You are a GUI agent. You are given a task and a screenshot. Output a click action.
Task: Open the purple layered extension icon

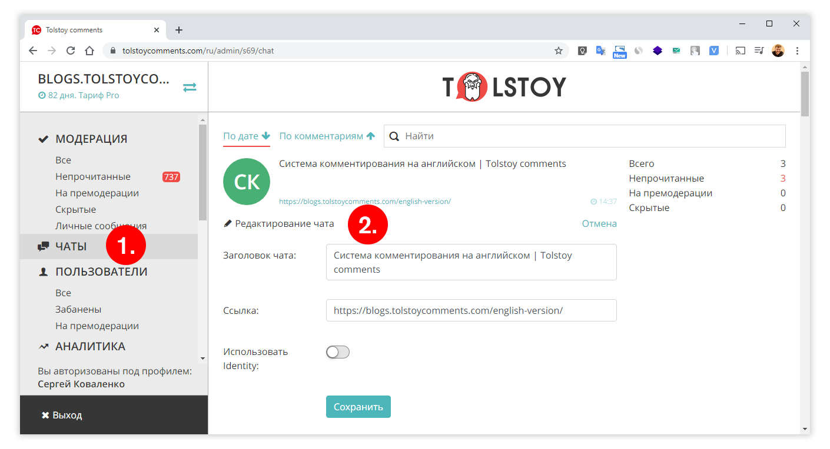coord(658,51)
